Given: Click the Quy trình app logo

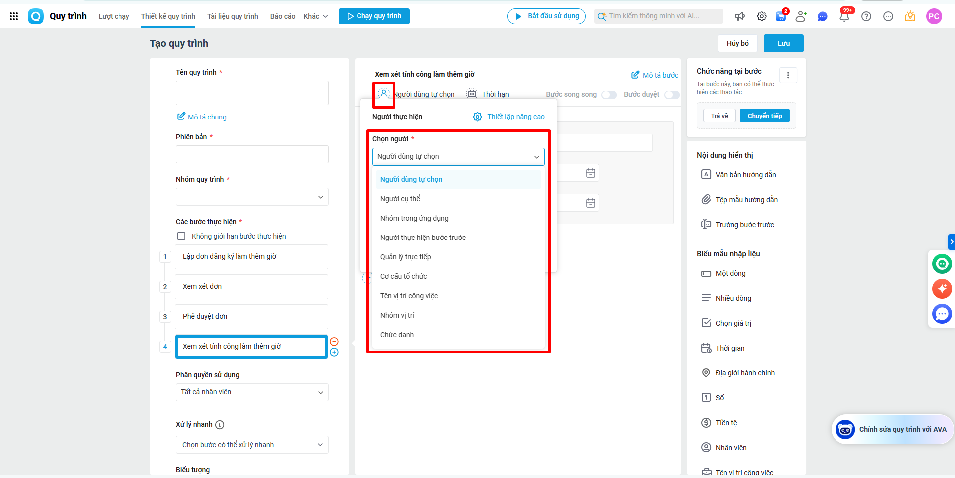Looking at the screenshot, I should pos(36,16).
